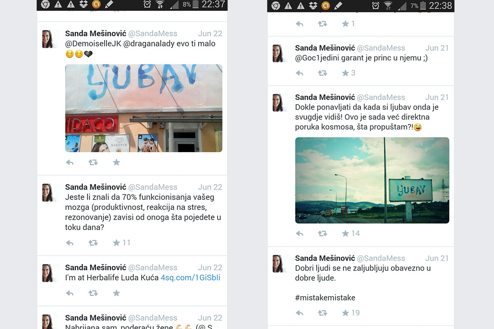The height and width of the screenshot is (329, 494).
Task: Favorite the '#mistakemistake' tweet with 19 stars
Action: coord(345,313)
